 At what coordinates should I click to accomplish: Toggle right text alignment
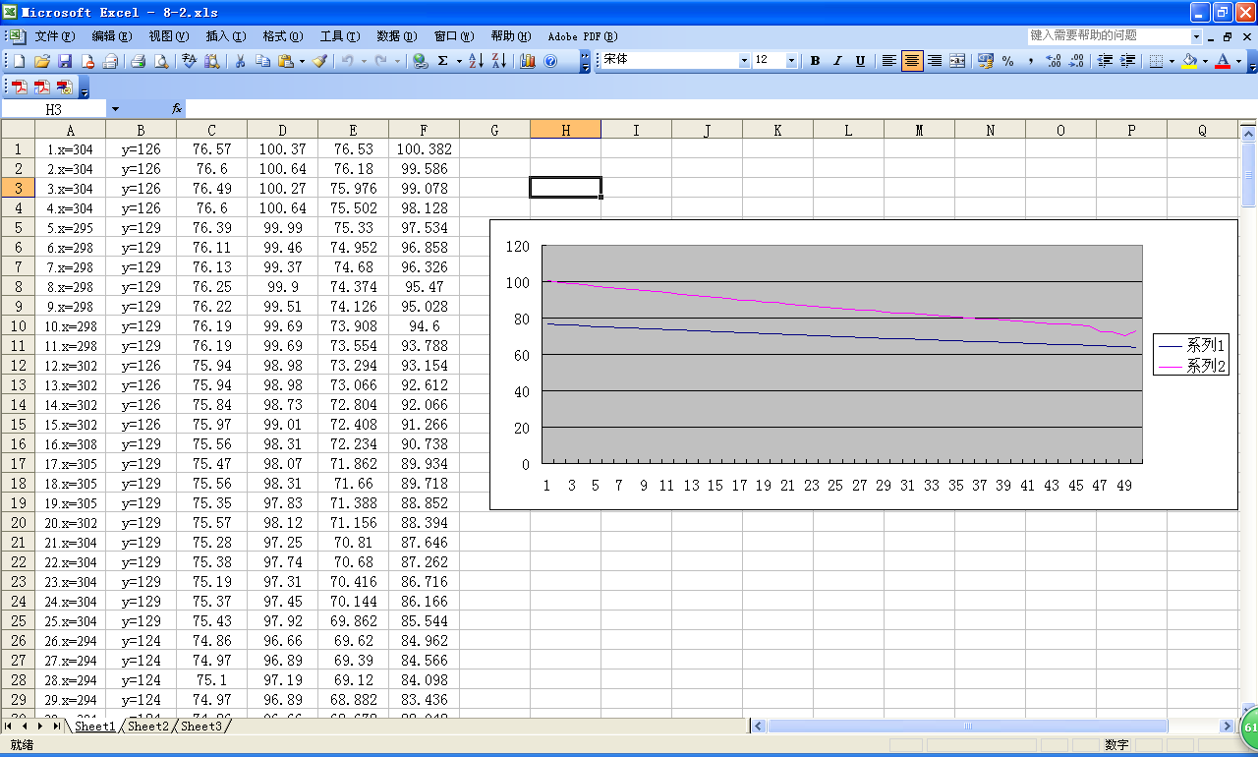tap(935, 61)
